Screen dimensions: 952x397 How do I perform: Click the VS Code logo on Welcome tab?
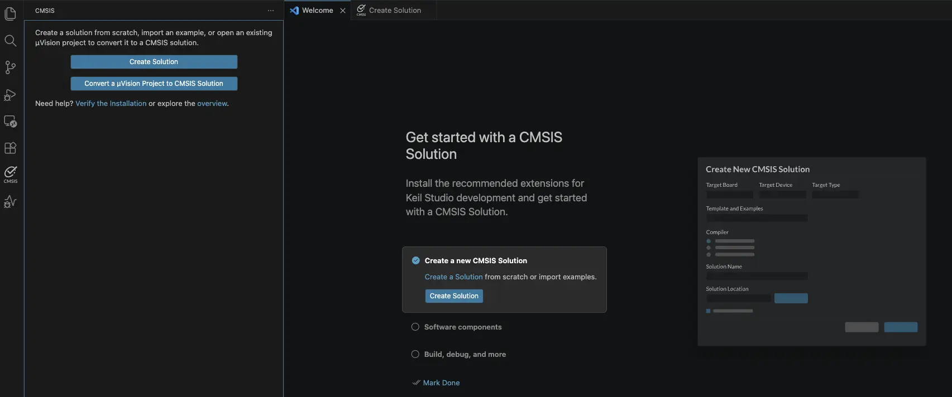point(294,11)
